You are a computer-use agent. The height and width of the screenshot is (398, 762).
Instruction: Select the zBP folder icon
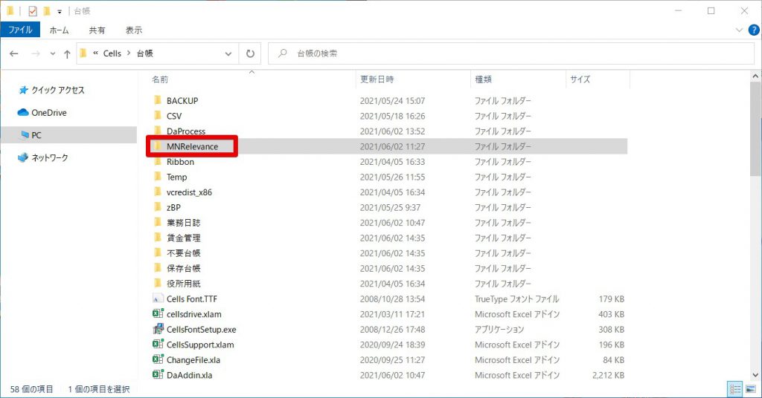point(158,207)
